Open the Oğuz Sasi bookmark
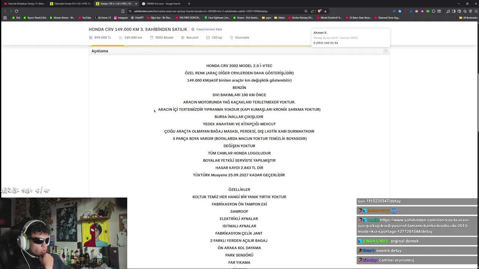This screenshot has width=479, height=269. pos(159,18)
